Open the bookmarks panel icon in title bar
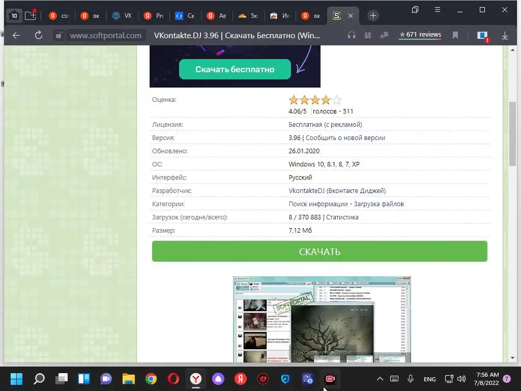The height and width of the screenshot is (391, 521). coord(415,10)
